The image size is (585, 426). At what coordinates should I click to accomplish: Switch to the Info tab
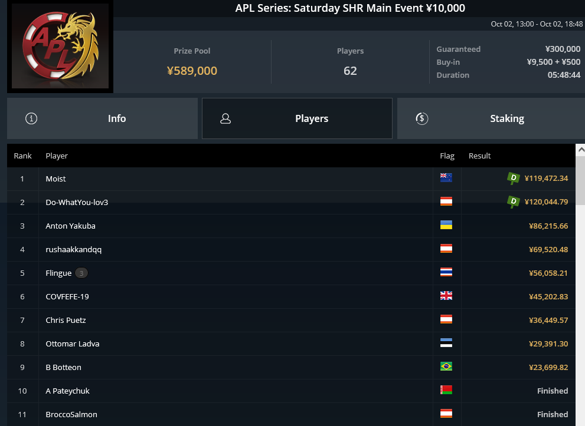(x=102, y=118)
